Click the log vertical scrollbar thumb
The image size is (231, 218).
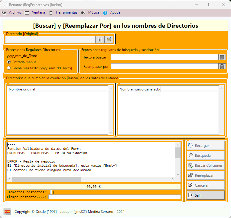pos(178,153)
